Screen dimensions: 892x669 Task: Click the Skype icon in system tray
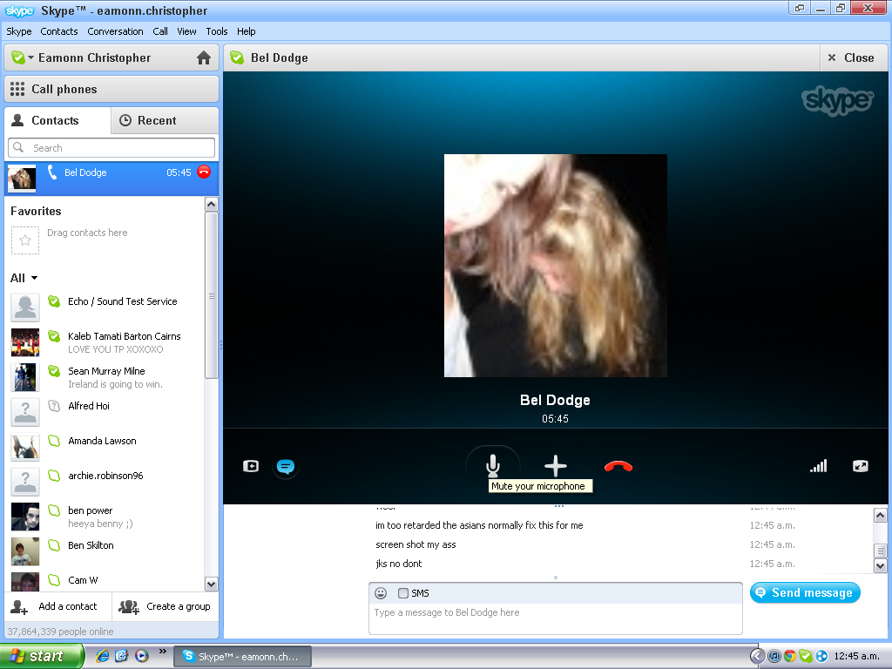tap(806, 656)
